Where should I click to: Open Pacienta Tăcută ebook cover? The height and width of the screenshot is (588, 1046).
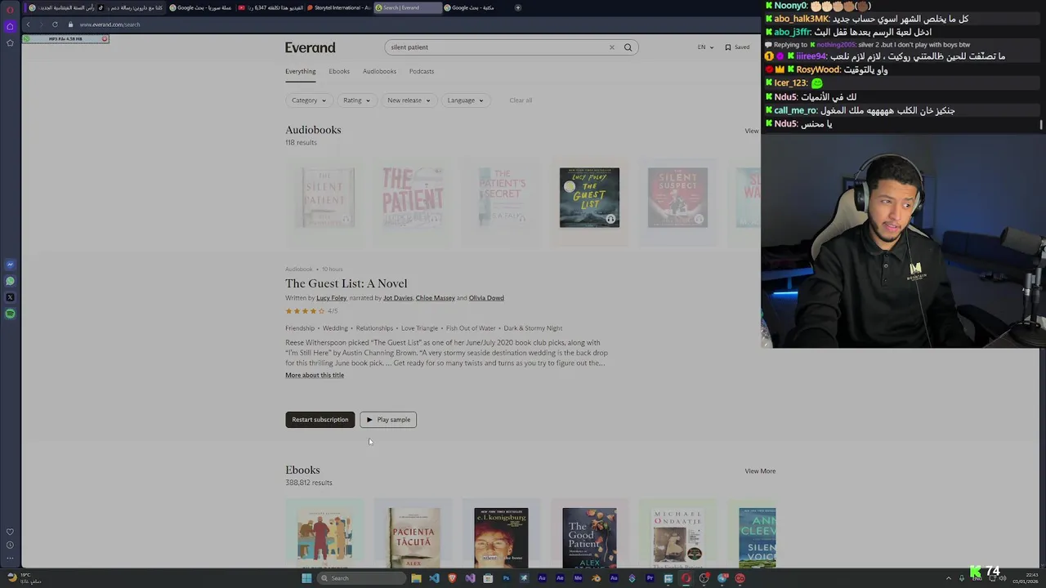pos(413,537)
